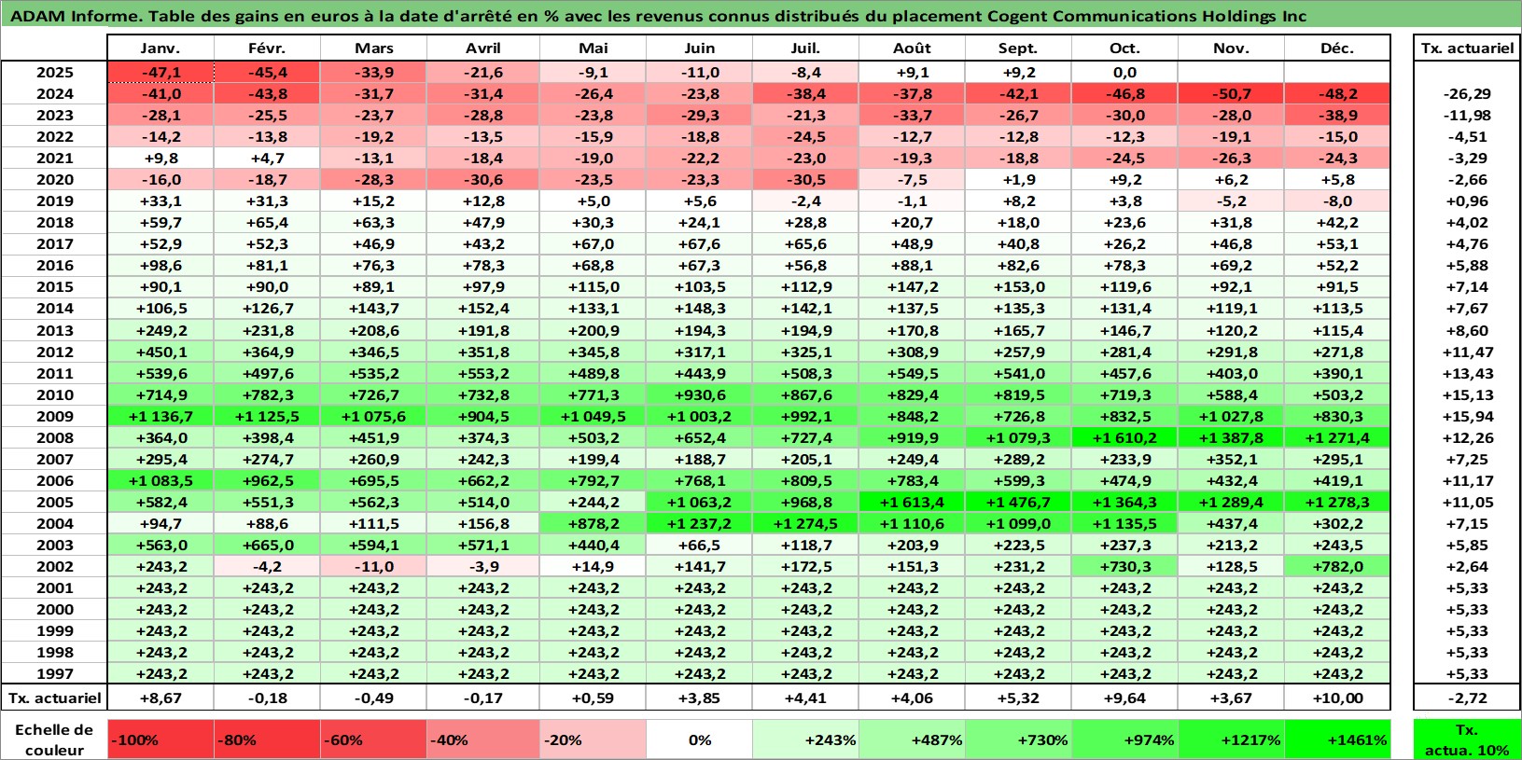Click the '+14,9' cell for Mai 2002
The height and width of the screenshot is (760, 1522).
point(593,566)
